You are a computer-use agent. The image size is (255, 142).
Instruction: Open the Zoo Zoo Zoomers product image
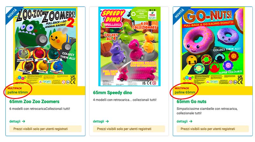click(x=45, y=46)
